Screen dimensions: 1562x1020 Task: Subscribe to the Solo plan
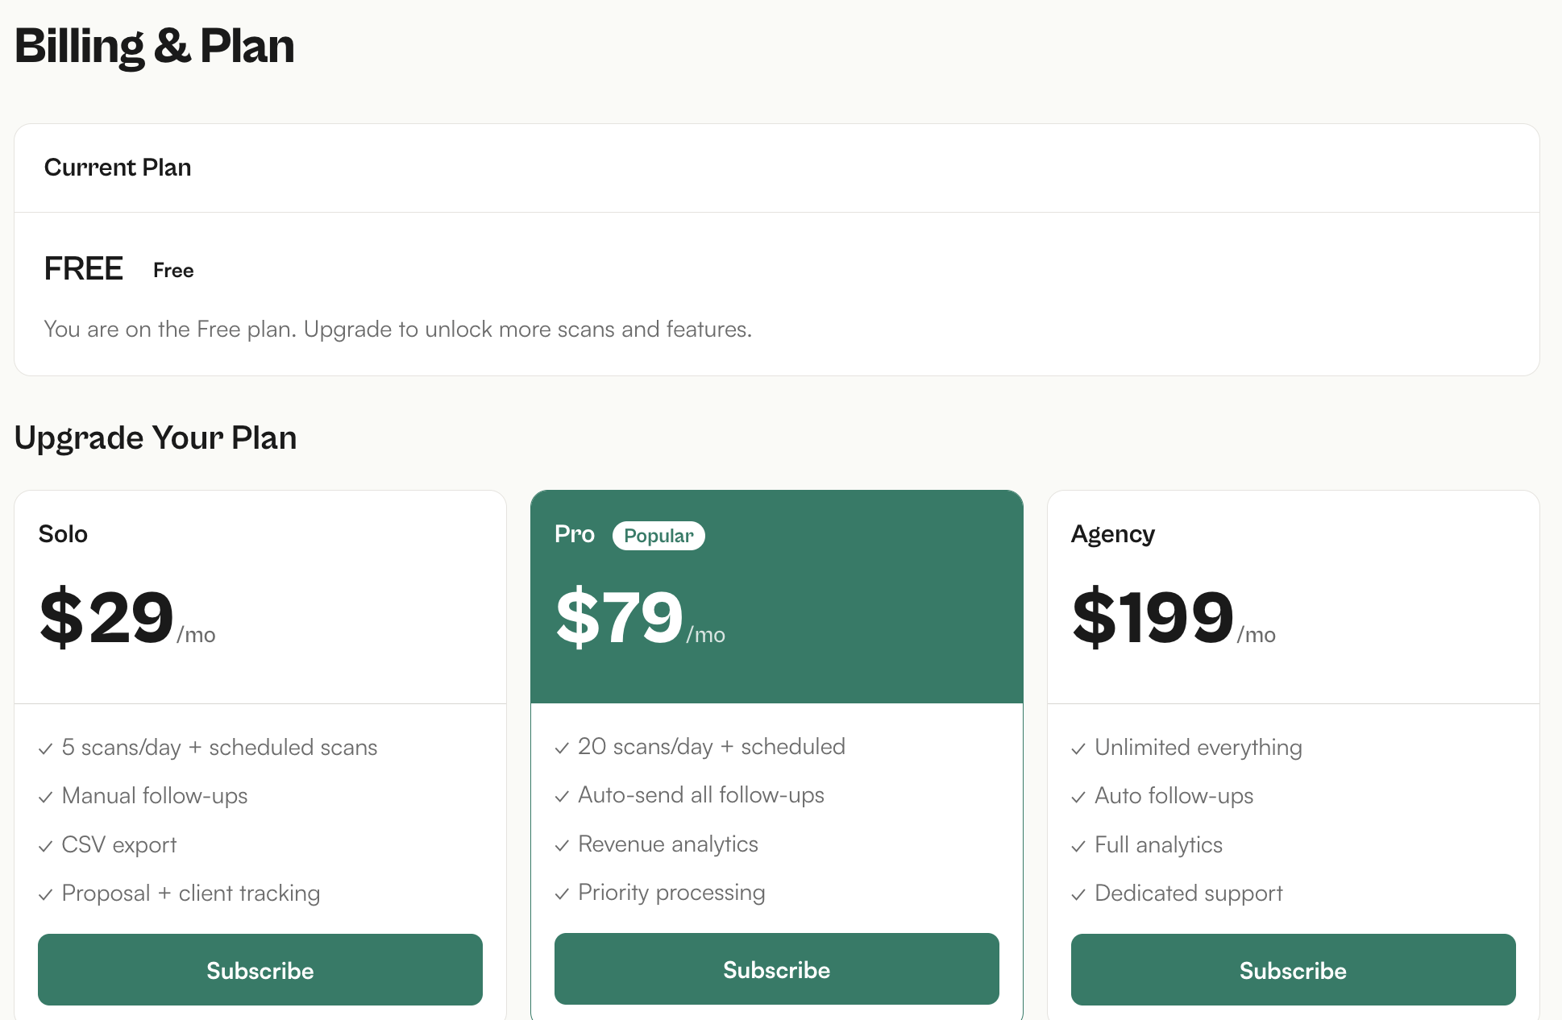tap(260, 969)
